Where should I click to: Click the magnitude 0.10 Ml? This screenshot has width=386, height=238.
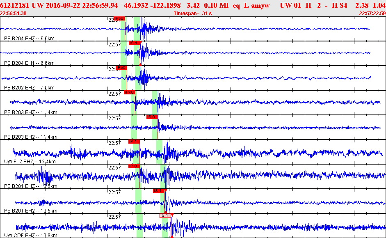click(217, 5)
